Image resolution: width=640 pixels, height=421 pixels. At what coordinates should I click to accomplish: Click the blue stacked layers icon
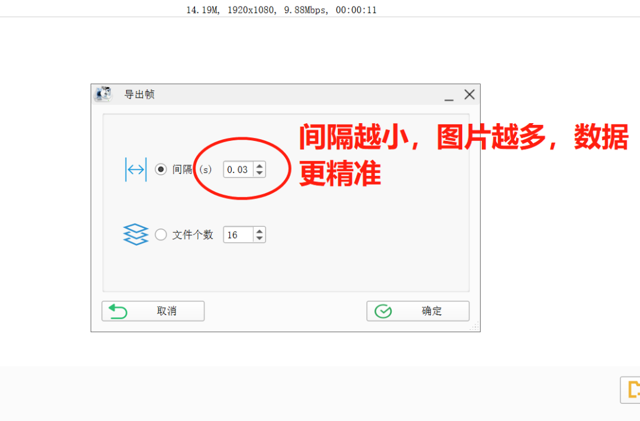136,234
